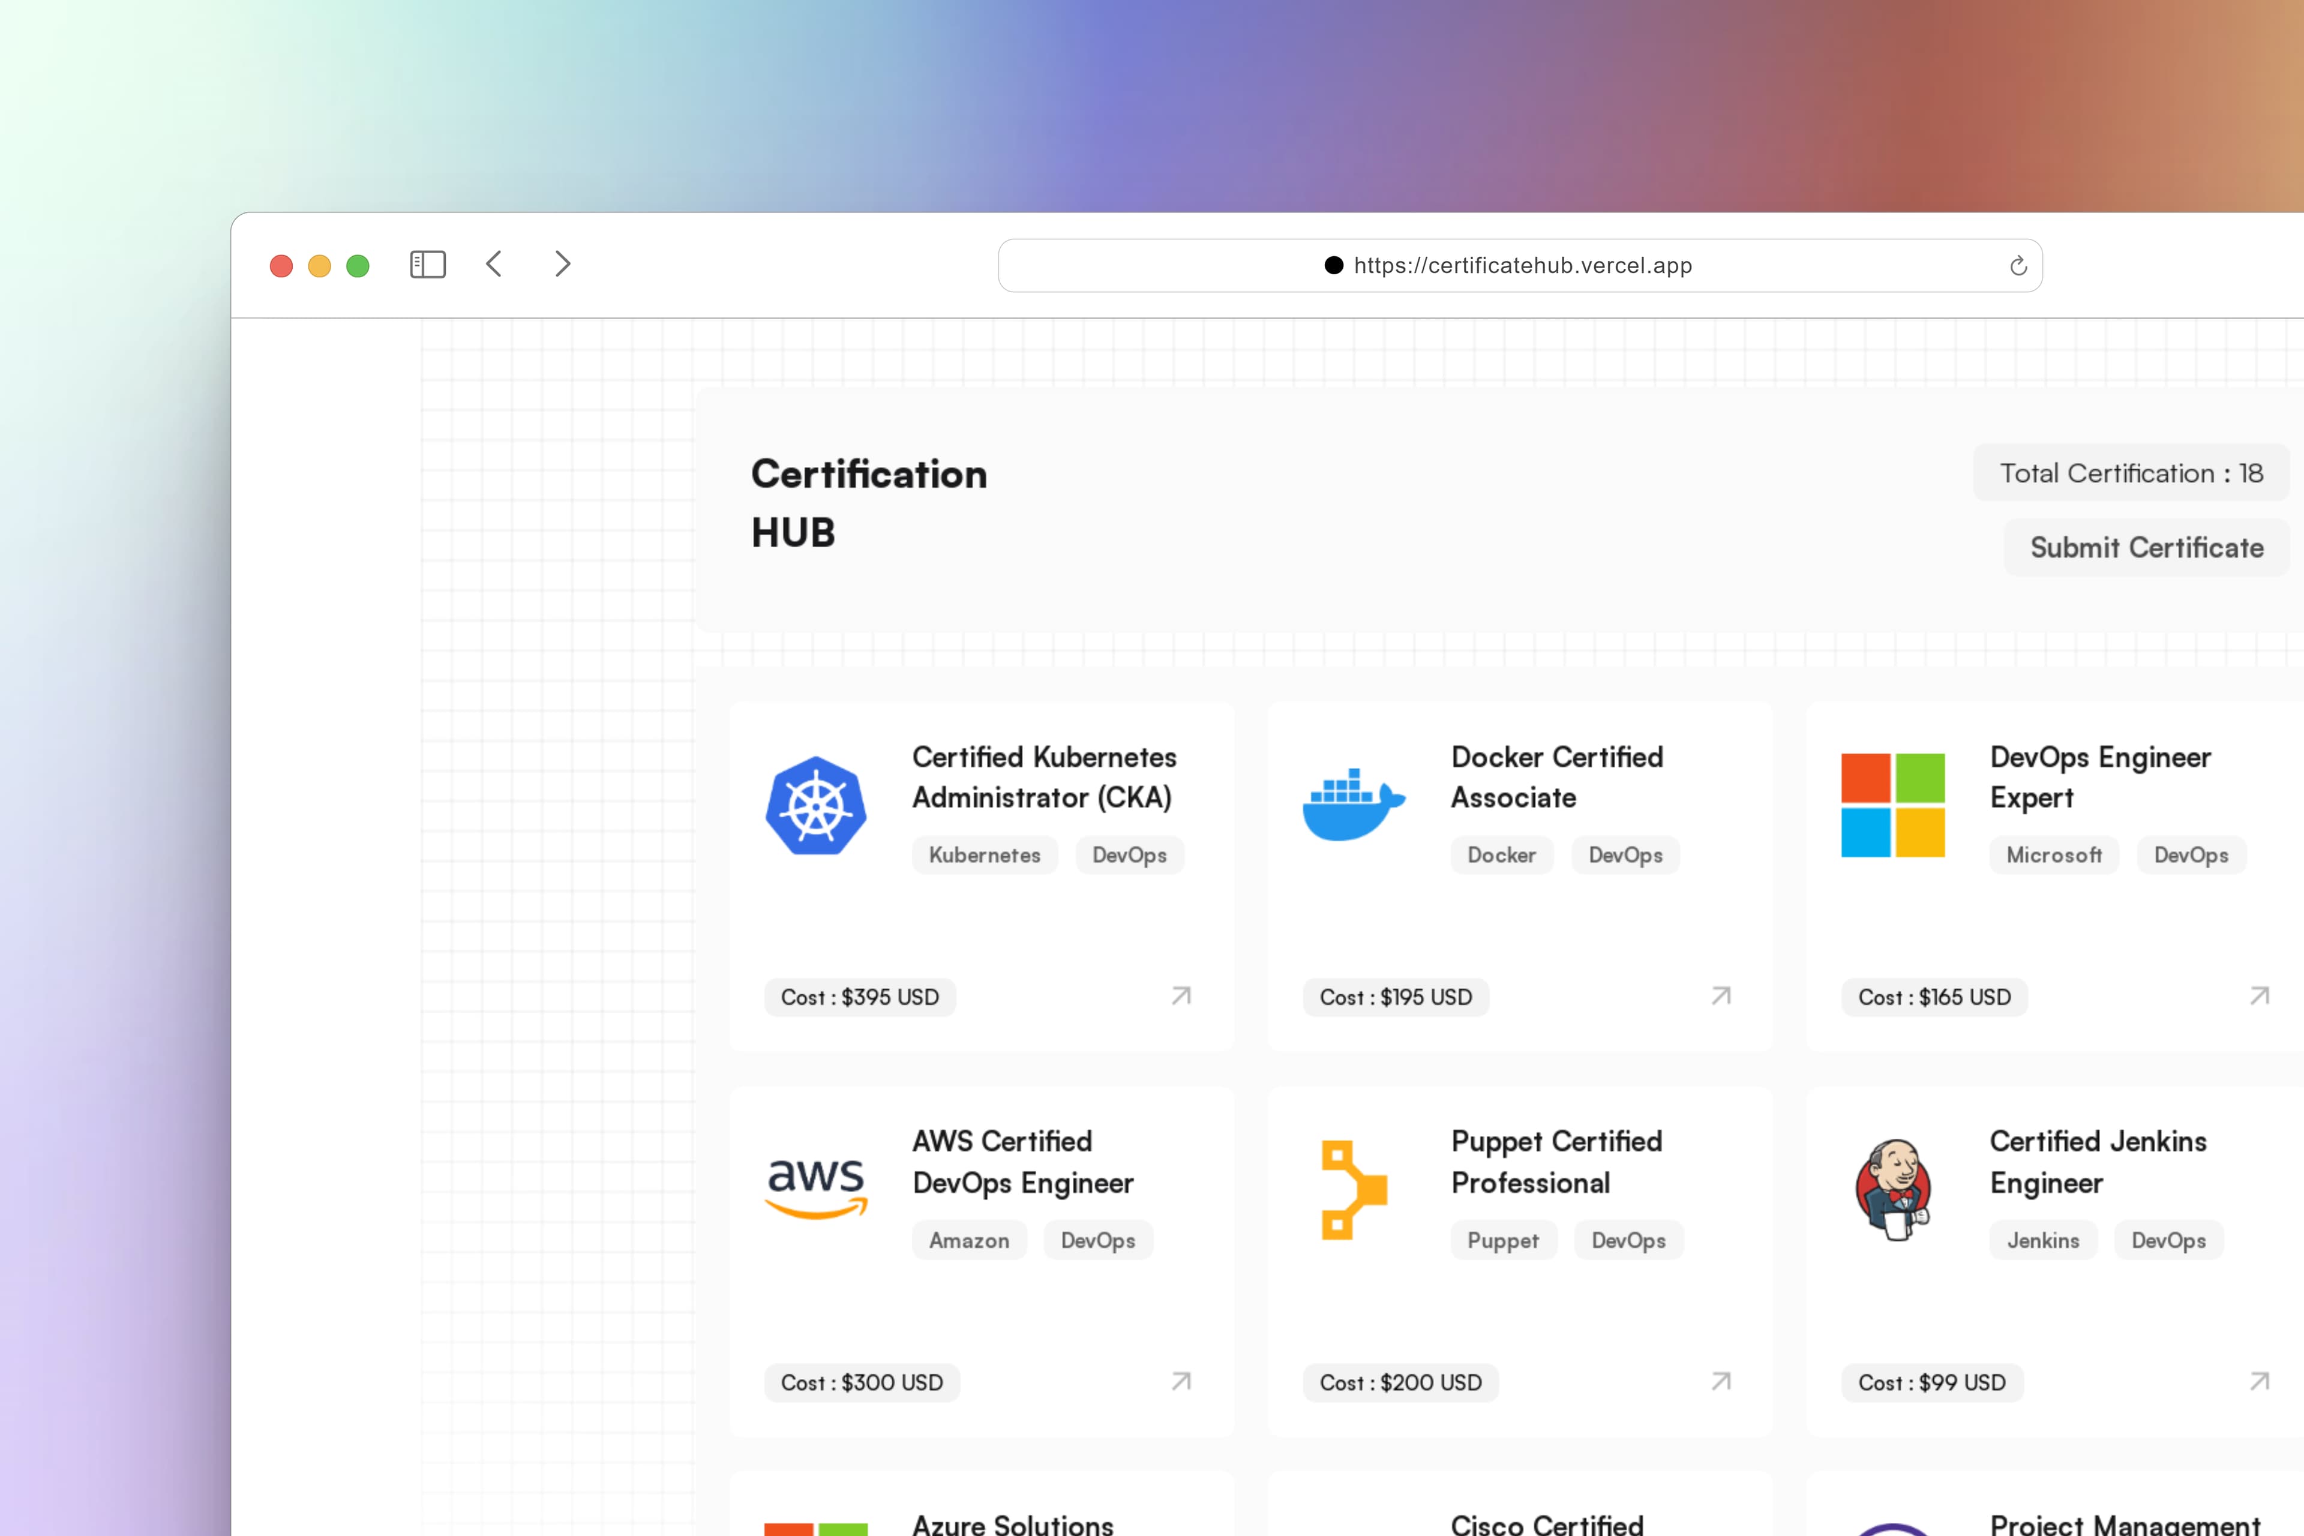Open the Certified Kubernetes Administrator card arrow

pyautogui.click(x=1181, y=996)
